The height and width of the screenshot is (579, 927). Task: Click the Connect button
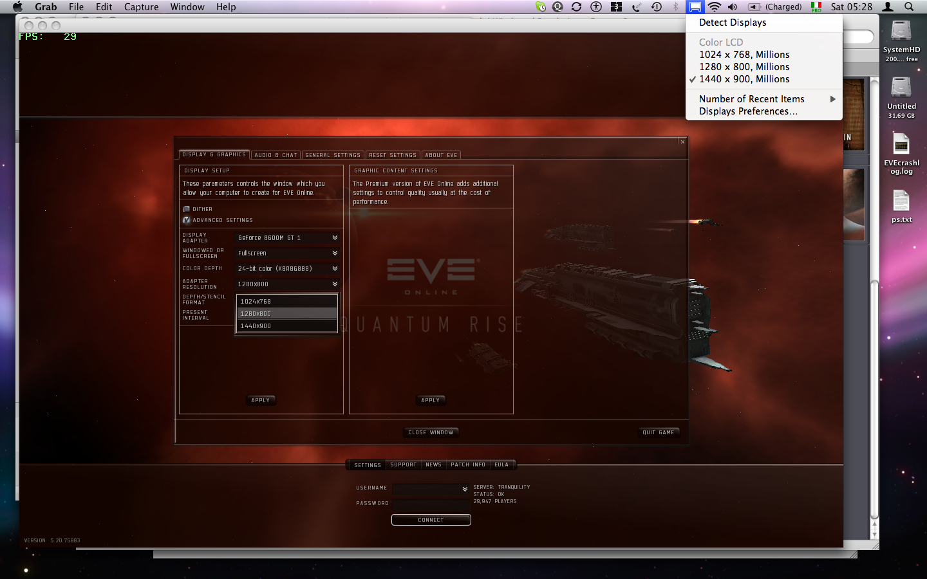(431, 520)
